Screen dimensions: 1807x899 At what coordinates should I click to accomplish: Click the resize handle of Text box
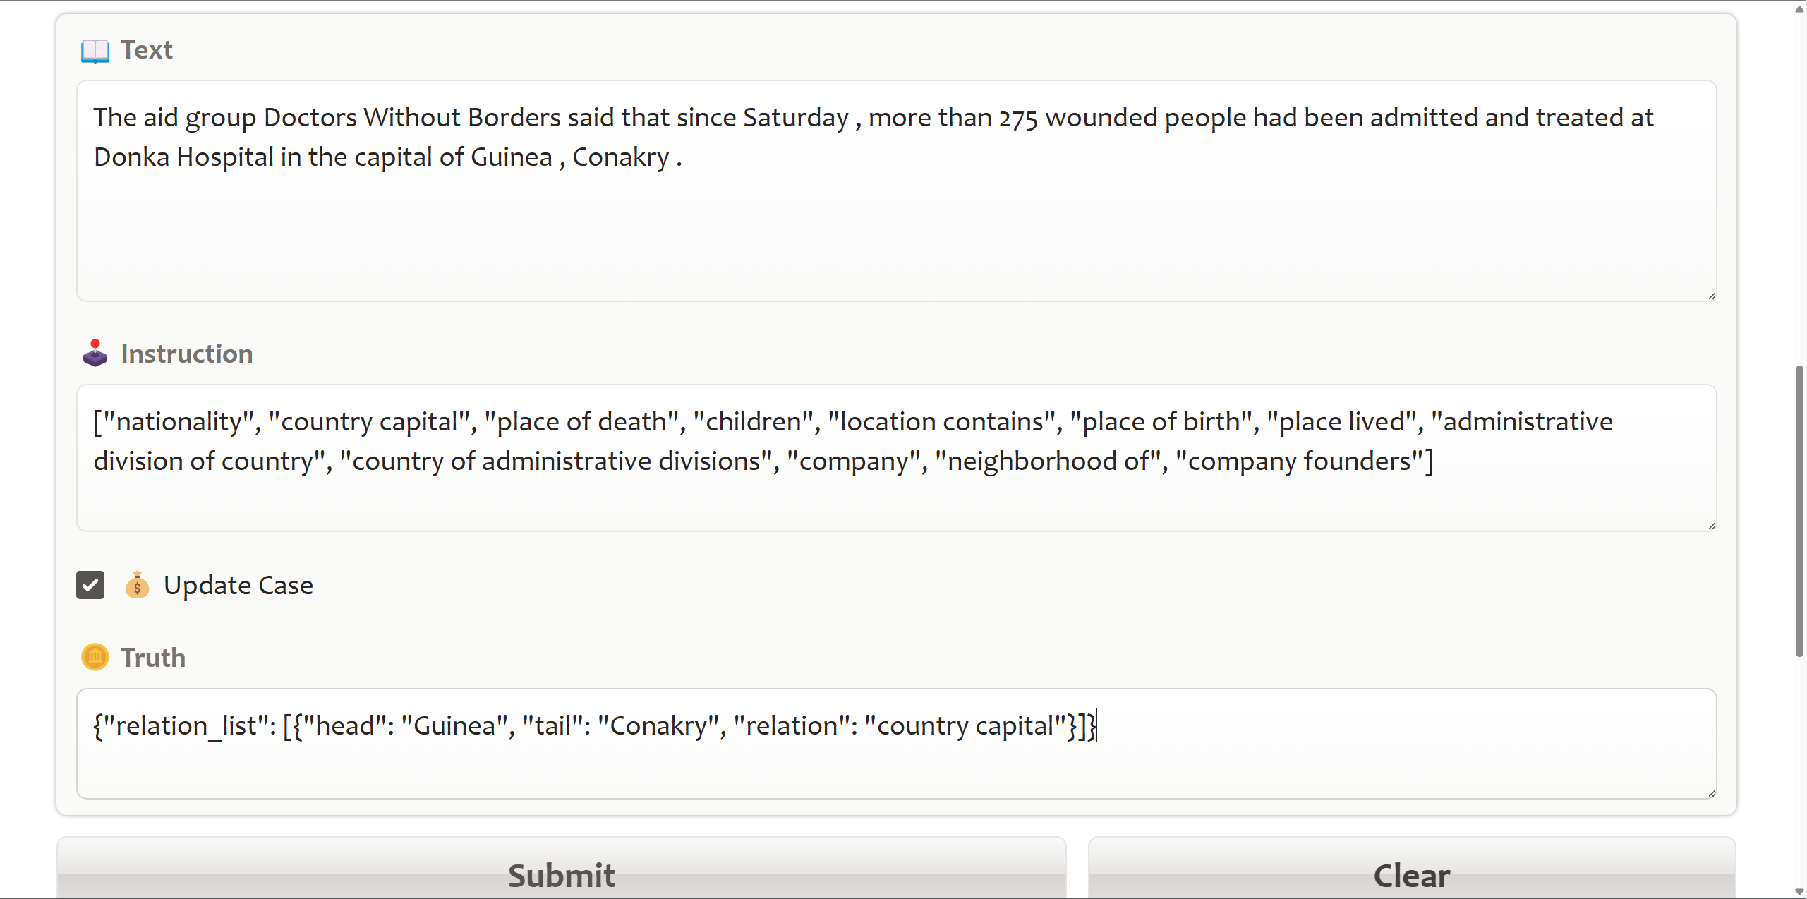point(1712,296)
